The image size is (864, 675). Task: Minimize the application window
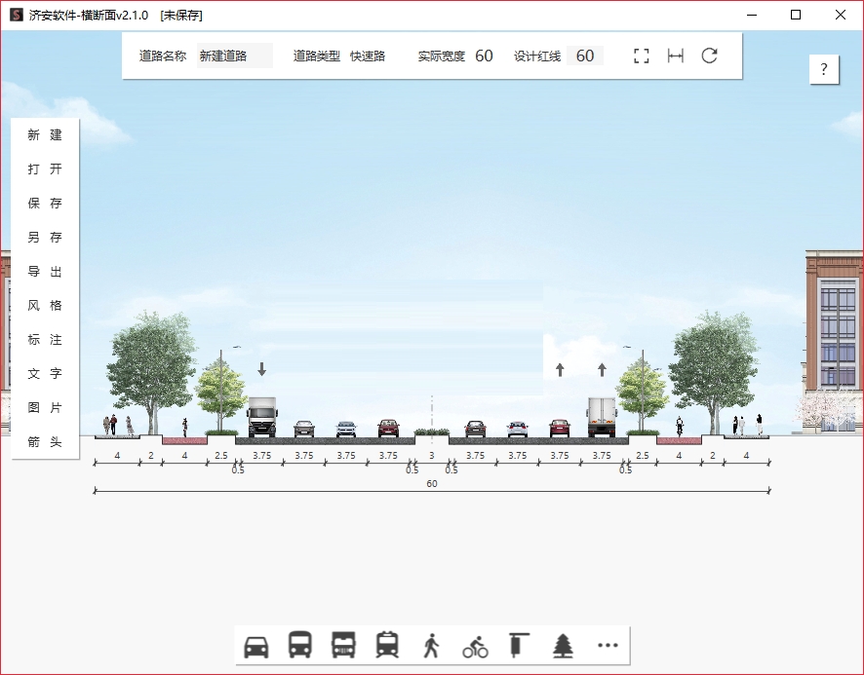752,15
